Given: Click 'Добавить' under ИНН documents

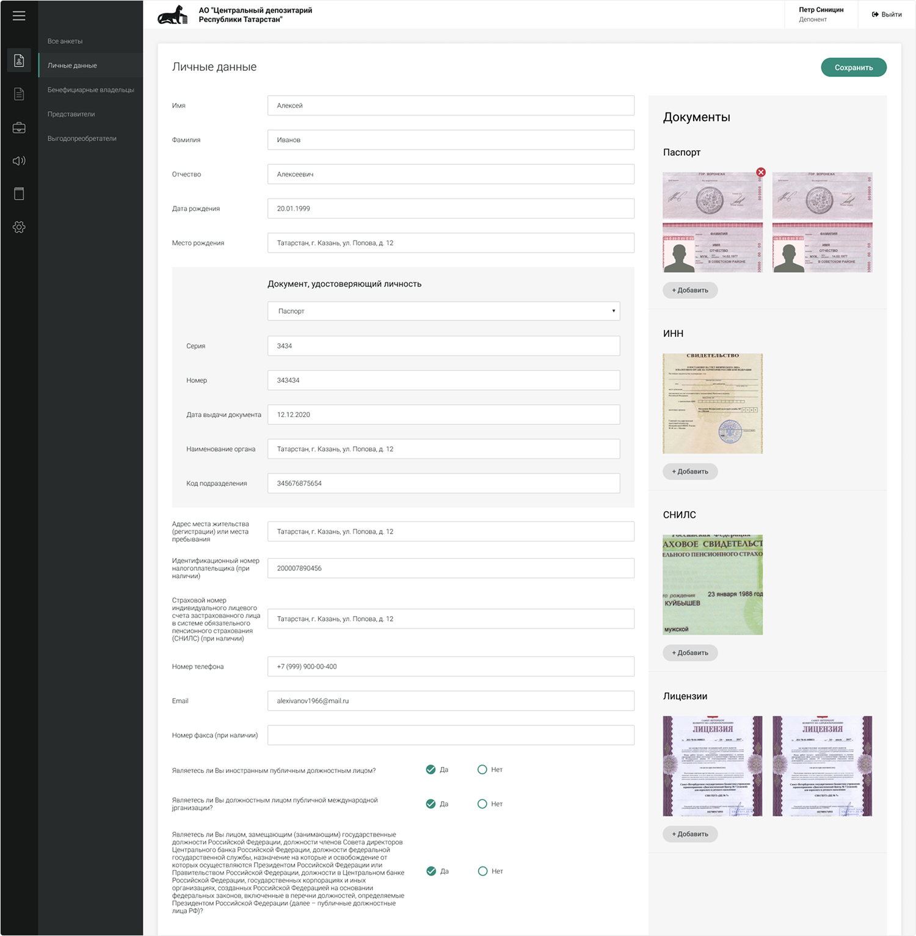Looking at the screenshot, I should (x=690, y=471).
